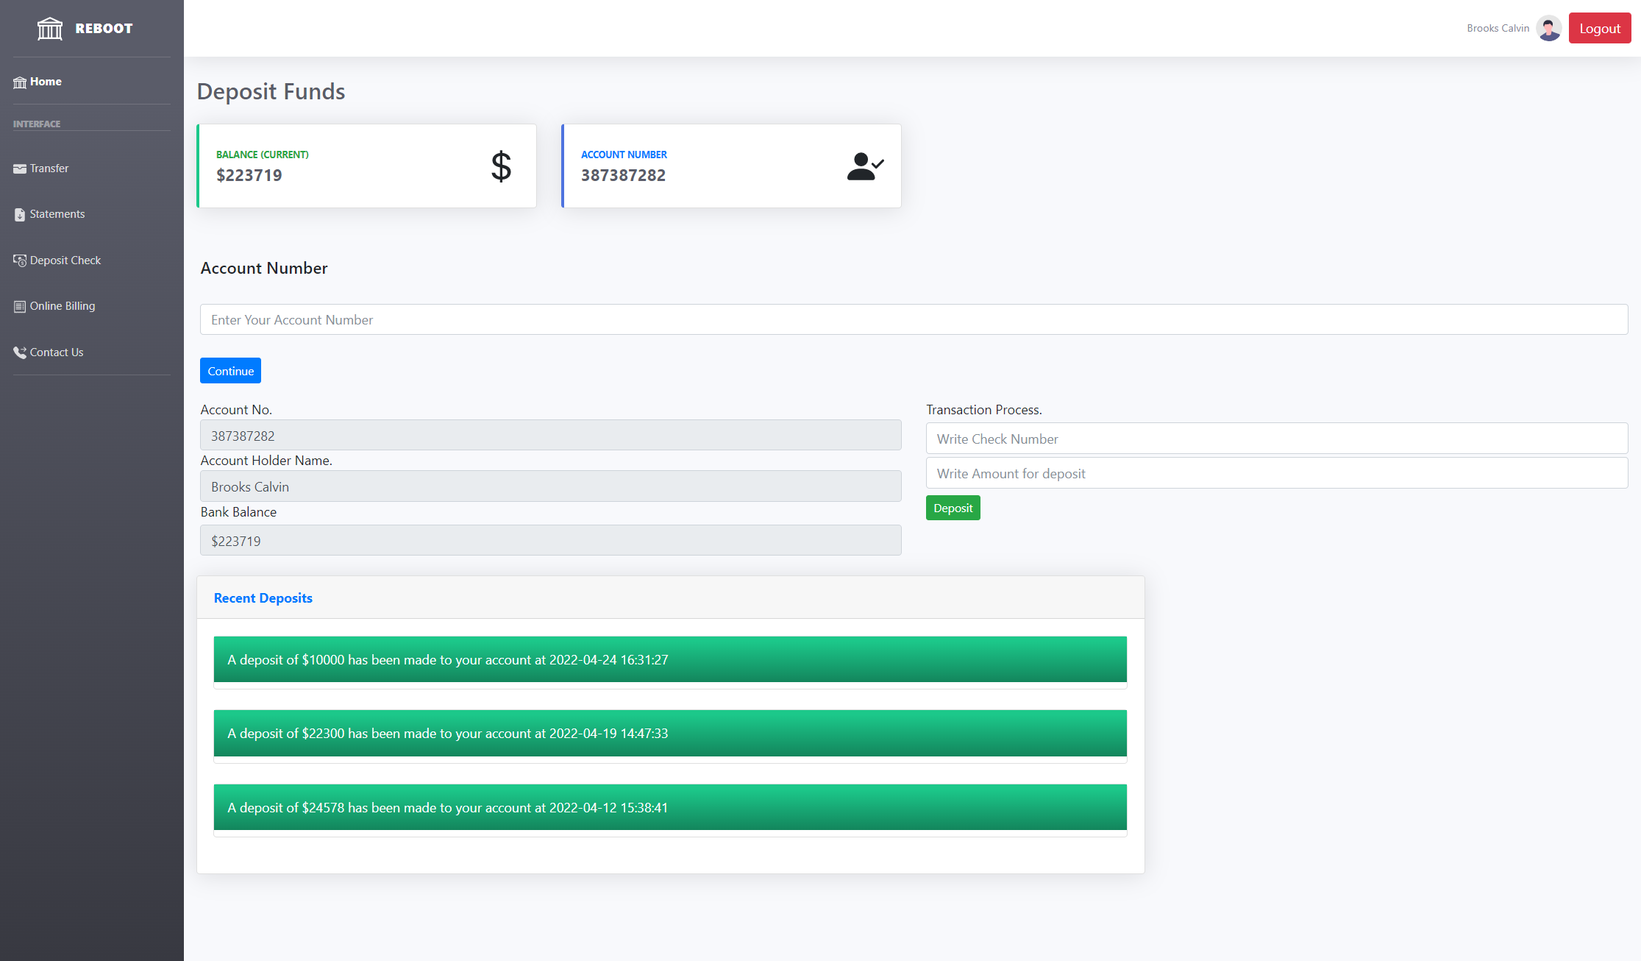Focus the Enter Your Account Number field
The height and width of the screenshot is (961, 1641).
click(x=914, y=319)
